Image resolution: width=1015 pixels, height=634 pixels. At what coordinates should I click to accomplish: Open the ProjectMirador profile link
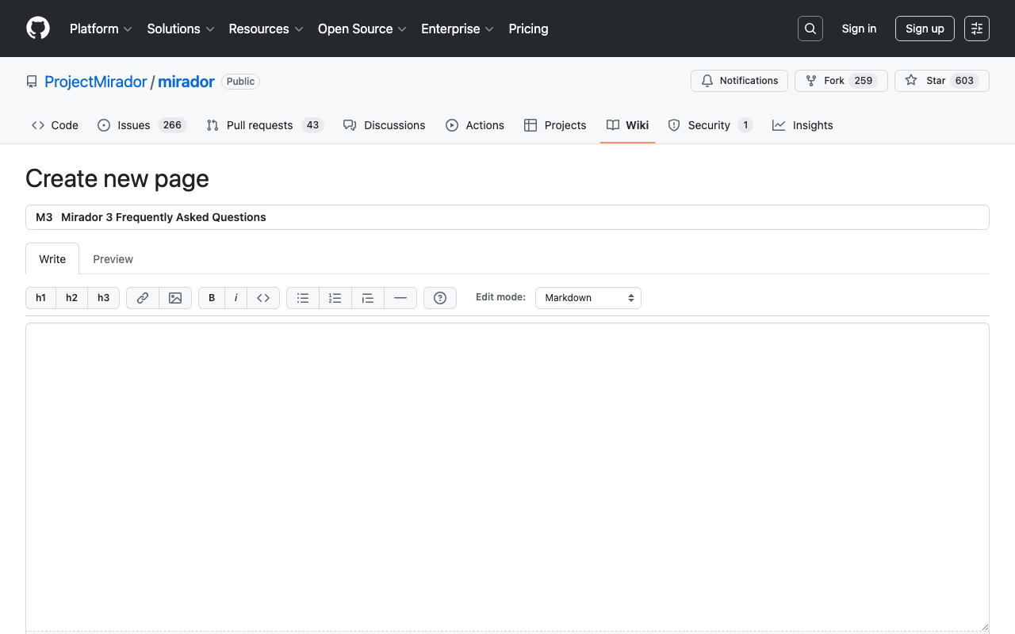pos(95,81)
